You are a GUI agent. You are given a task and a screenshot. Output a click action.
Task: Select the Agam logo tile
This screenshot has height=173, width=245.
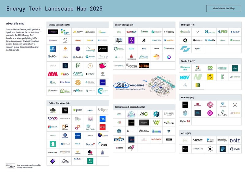[x=78, y=74]
